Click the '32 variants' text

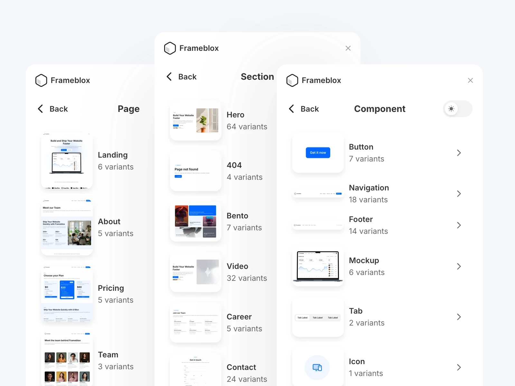point(247,278)
